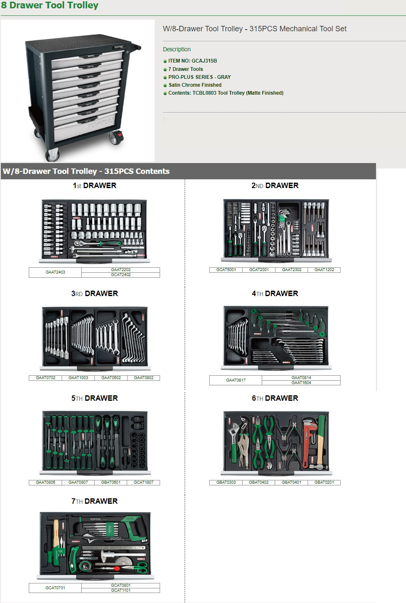Select part code GCAT1101
Screen dimensions: 406x603
tap(121, 590)
